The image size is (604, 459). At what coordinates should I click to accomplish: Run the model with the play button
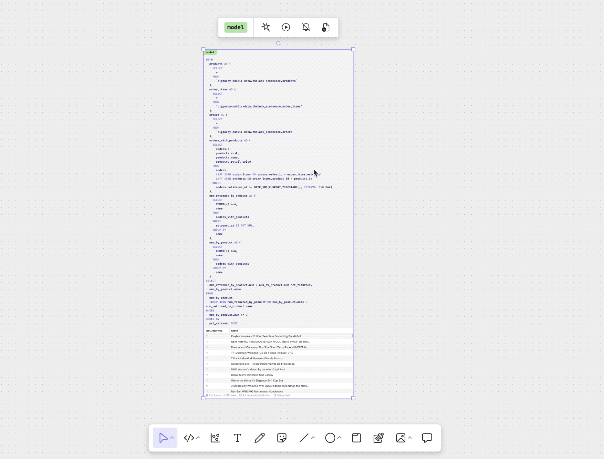pyautogui.click(x=286, y=27)
